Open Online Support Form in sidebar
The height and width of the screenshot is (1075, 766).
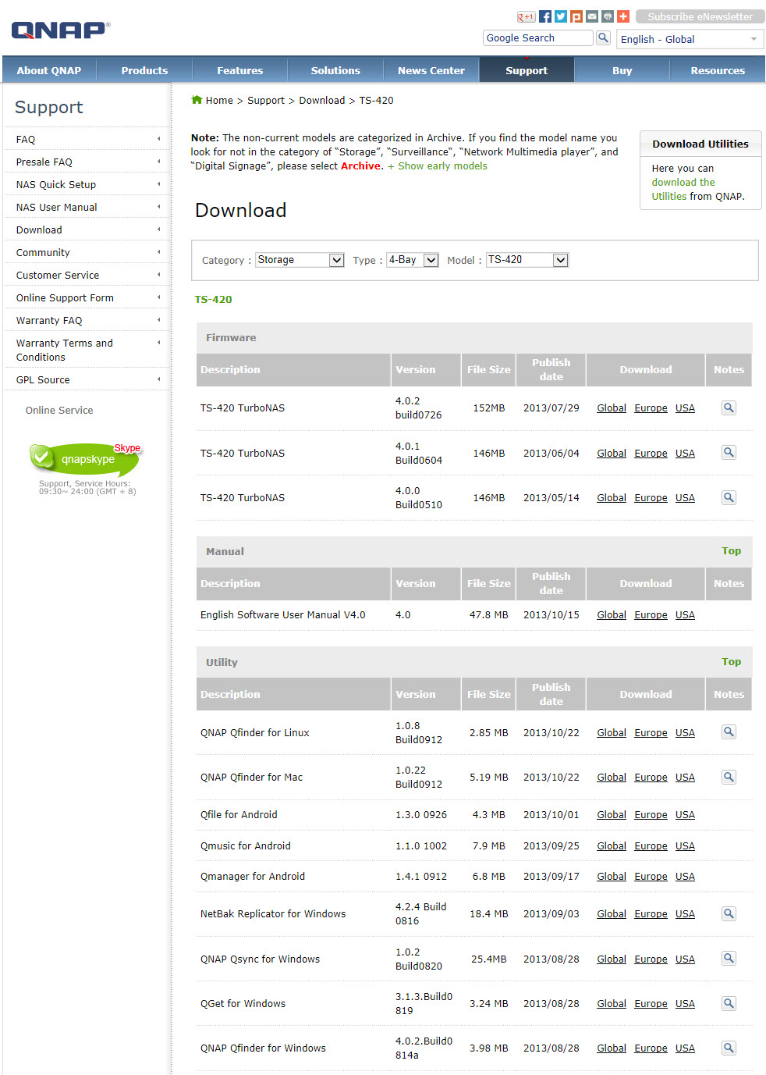pos(88,297)
